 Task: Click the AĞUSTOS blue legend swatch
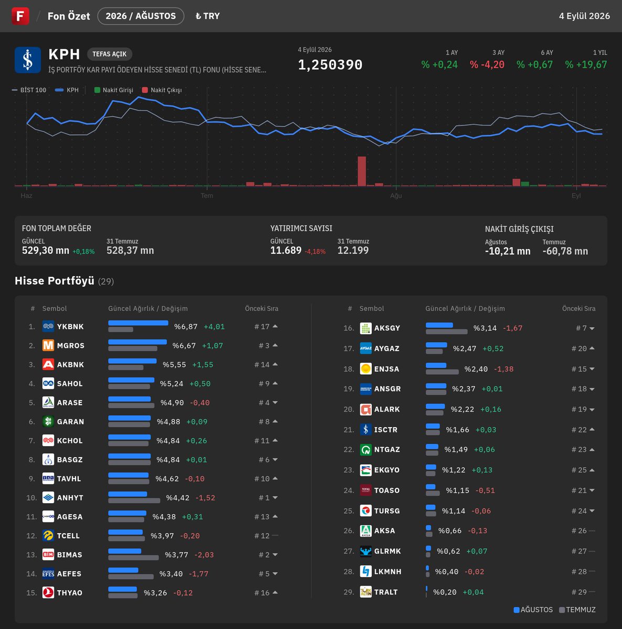pos(517,610)
